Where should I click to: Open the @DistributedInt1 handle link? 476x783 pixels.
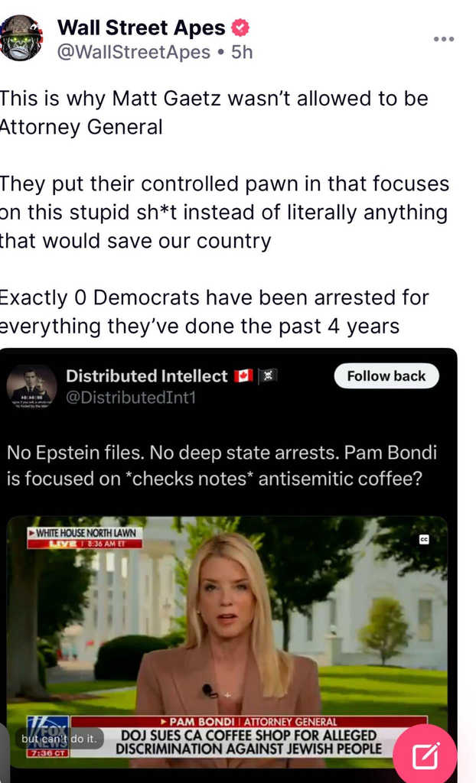(131, 398)
